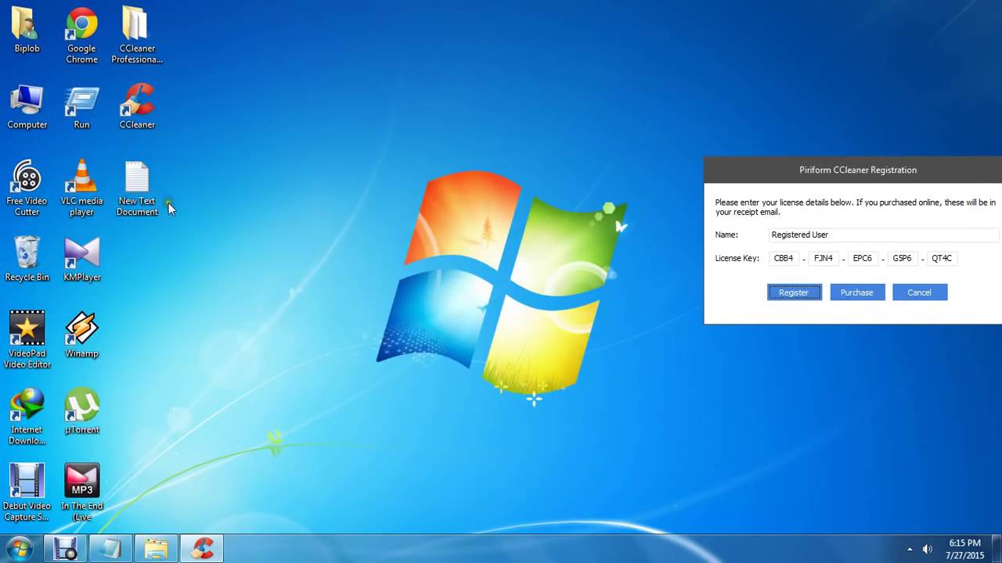Screen dimensions: 1002x563
Task: Click the license key box showing G5P6
Action: click(902, 258)
